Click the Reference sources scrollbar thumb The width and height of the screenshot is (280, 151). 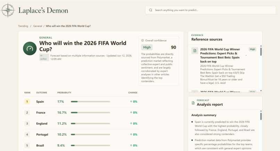point(261,52)
